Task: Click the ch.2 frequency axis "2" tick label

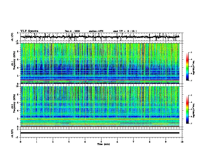Action: pos(18,119)
